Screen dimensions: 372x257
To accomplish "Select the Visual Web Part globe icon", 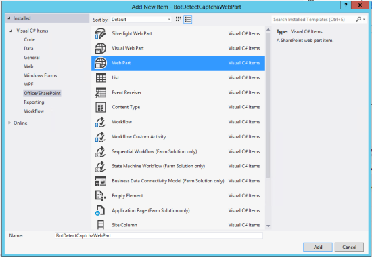I will click(101, 48).
